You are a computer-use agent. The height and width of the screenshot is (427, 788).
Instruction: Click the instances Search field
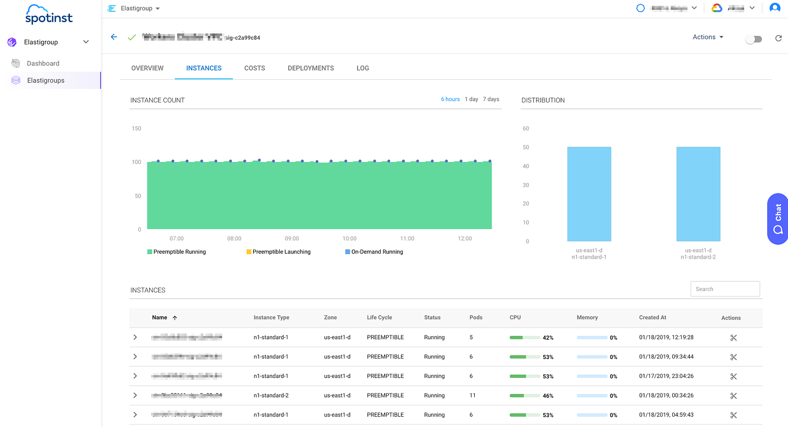pyautogui.click(x=724, y=289)
